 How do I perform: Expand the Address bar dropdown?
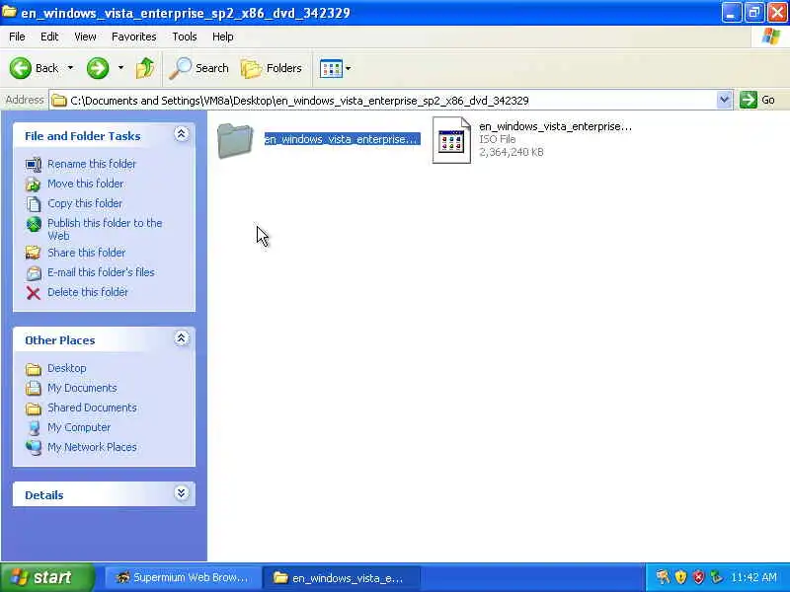click(x=724, y=100)
